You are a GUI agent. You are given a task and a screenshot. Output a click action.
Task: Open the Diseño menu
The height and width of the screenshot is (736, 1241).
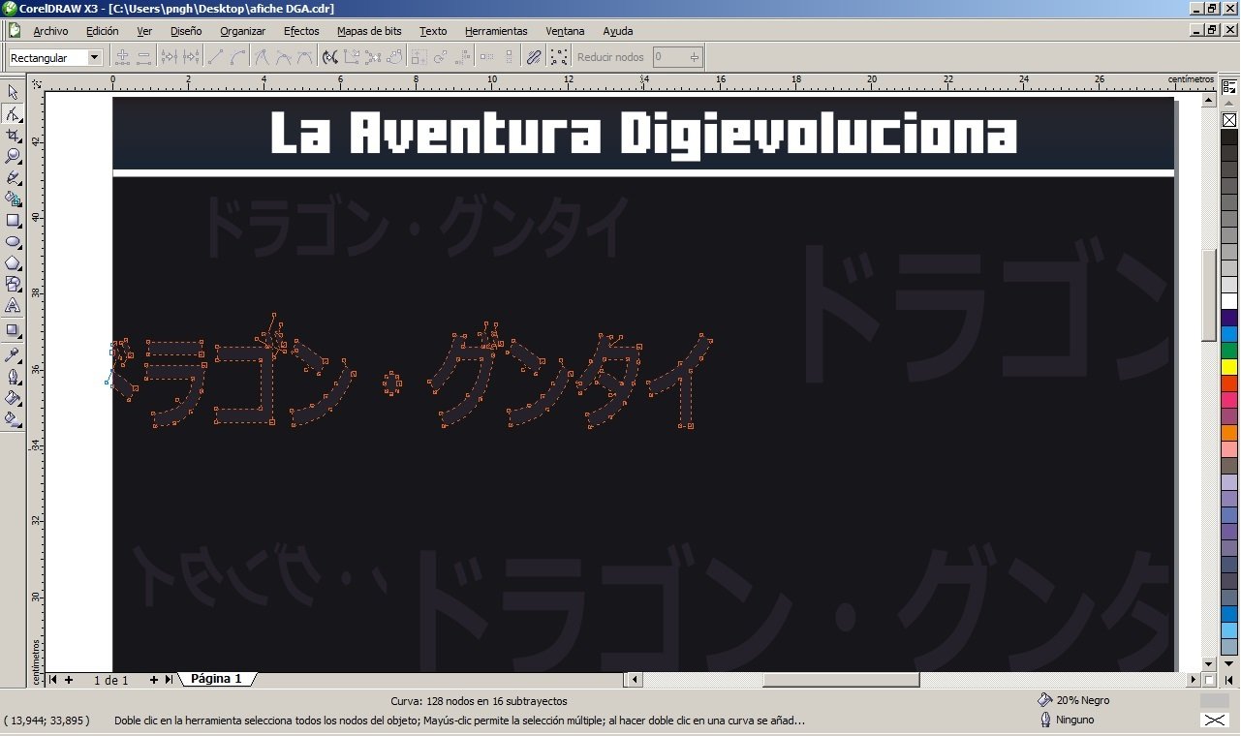pyautogui.click(x=186, y=31)
